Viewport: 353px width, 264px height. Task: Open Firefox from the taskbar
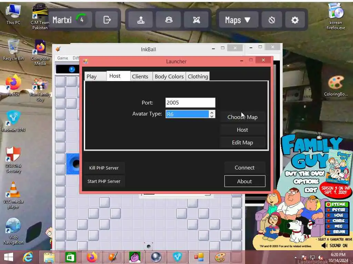pos(92,257)
